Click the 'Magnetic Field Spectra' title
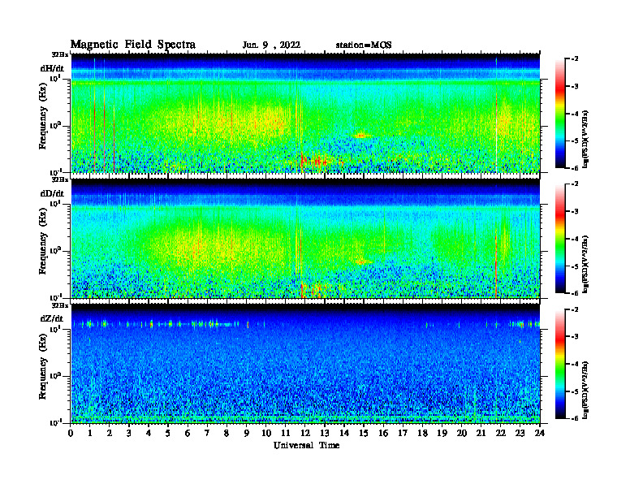Viewport: 643px width, 497px height. (x=133, y=45)
